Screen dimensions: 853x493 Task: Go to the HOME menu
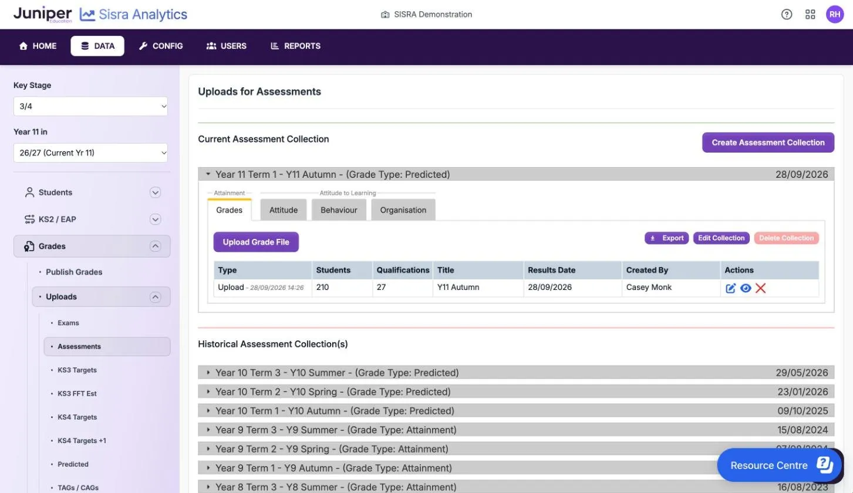tap(38, 46)
